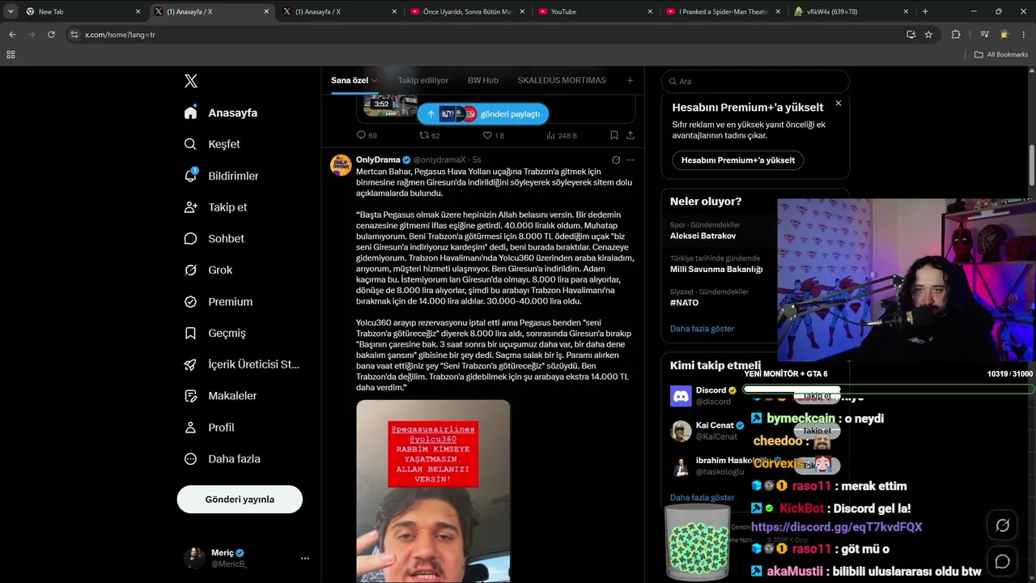Open Premium in the sidebar
1036x583 pixels.
218,301
